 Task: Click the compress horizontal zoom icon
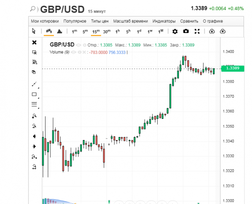point(34,167)
